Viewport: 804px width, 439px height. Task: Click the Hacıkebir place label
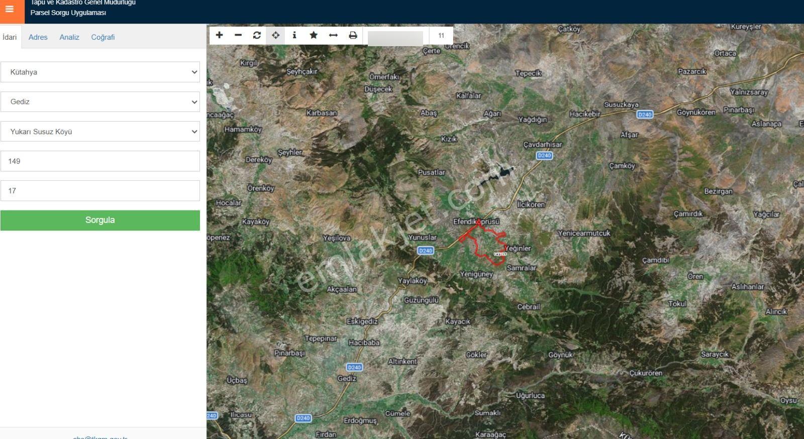coord(585,114)
